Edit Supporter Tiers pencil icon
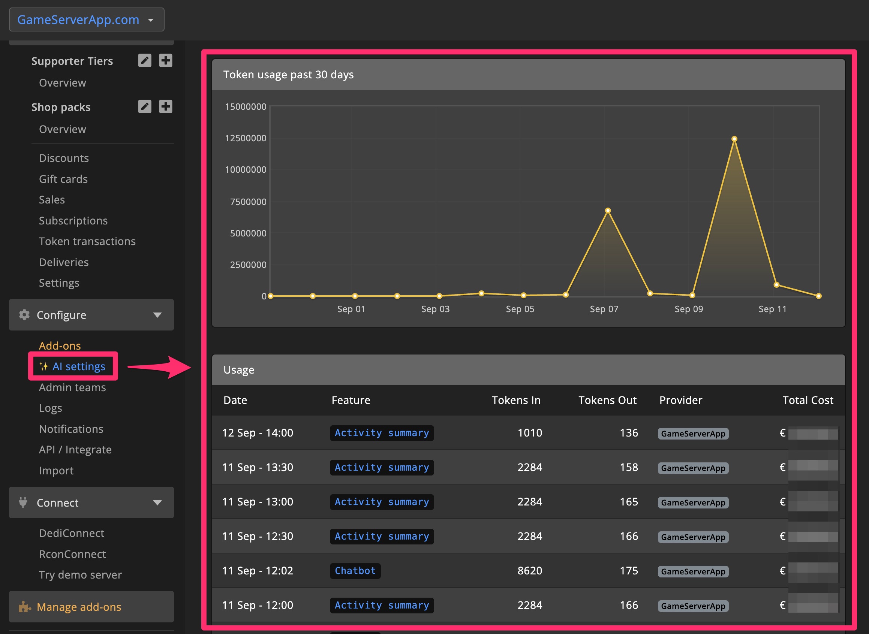869x634 pixels. tap(144, 61)
